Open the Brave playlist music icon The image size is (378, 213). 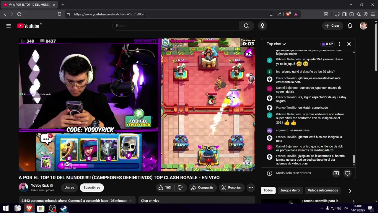pyautogui.click(x=337, y=14)
